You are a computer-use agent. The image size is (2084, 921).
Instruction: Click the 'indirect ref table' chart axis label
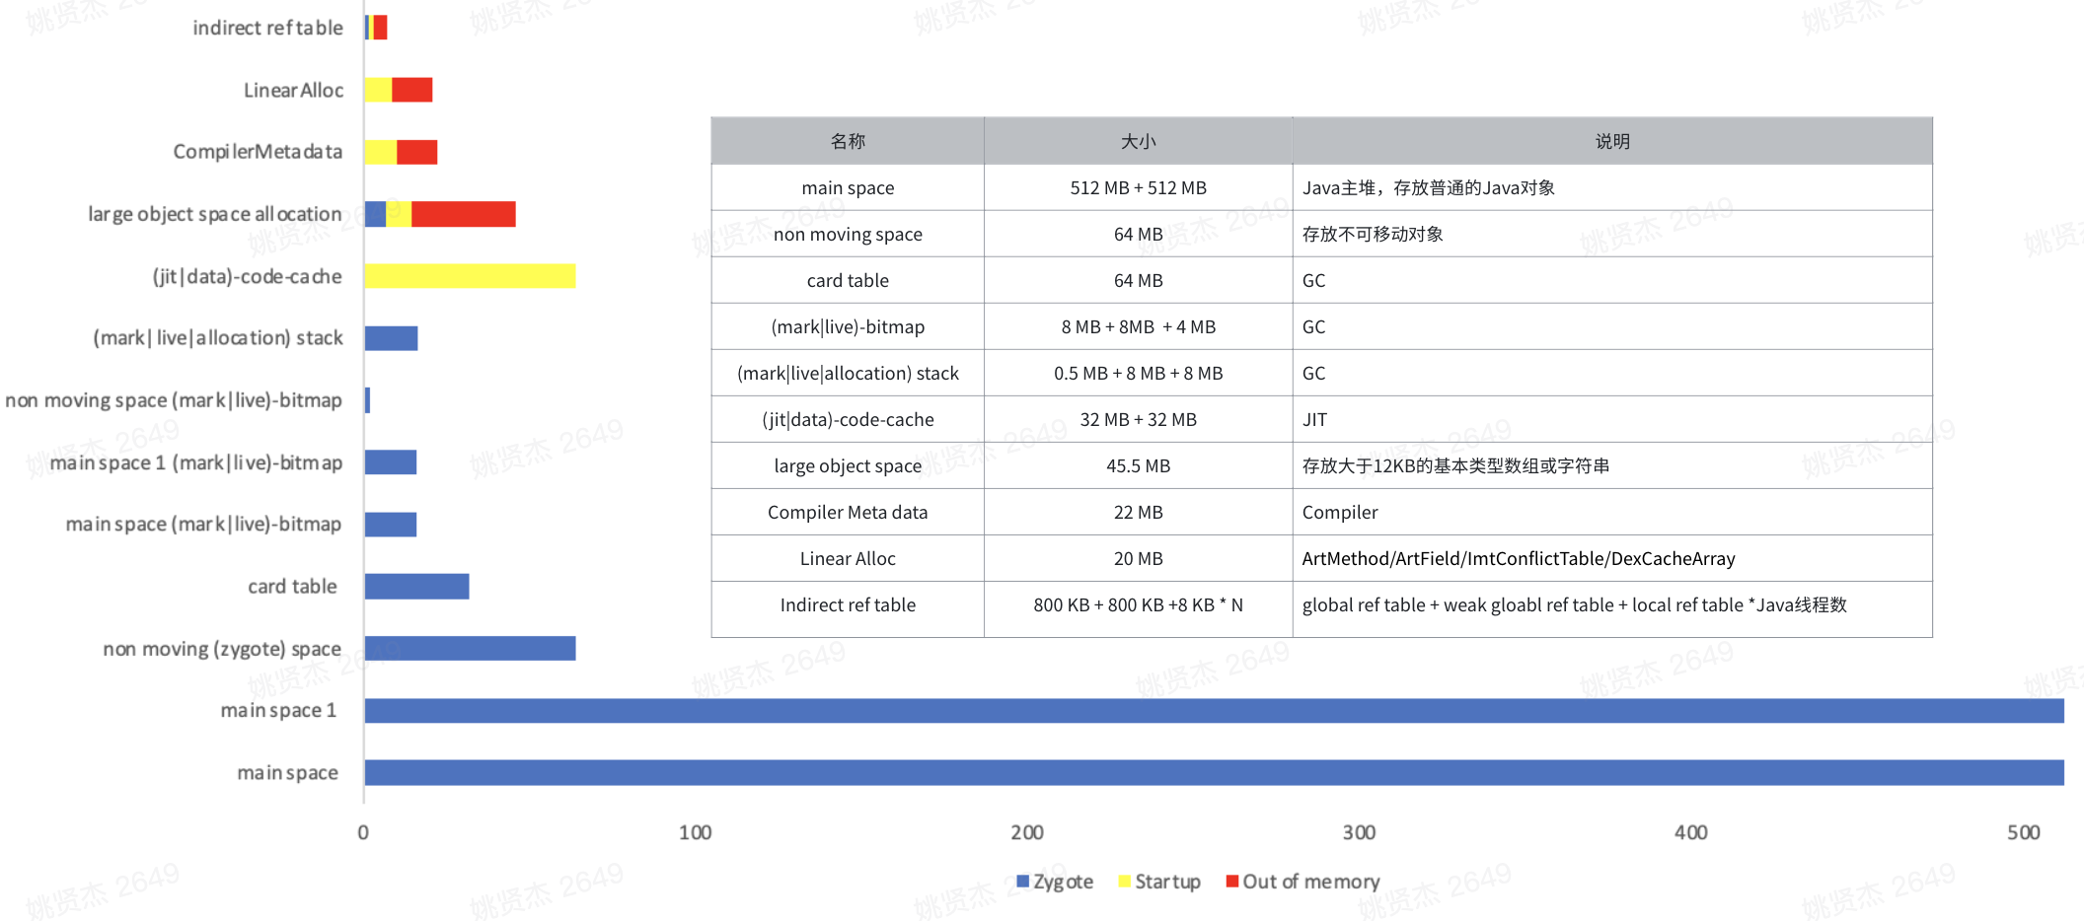point(267,28)
